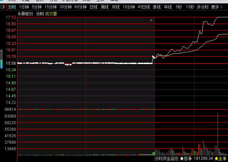Expand the 更多 period options chevron
Screen dimensions: 228x162
[222, 7]
